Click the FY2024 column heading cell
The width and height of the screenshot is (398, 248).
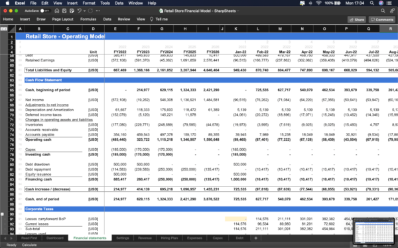pyautogui.click(x=166, y=52)
